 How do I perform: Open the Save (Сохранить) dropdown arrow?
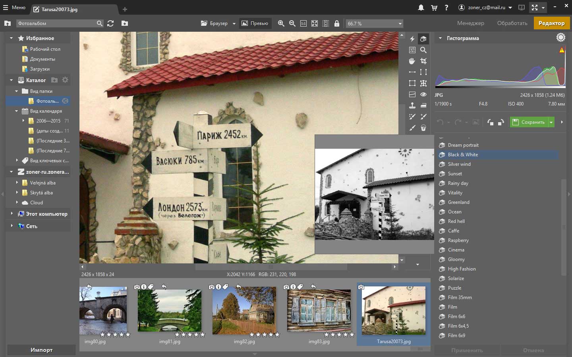(x=551, y=122)
